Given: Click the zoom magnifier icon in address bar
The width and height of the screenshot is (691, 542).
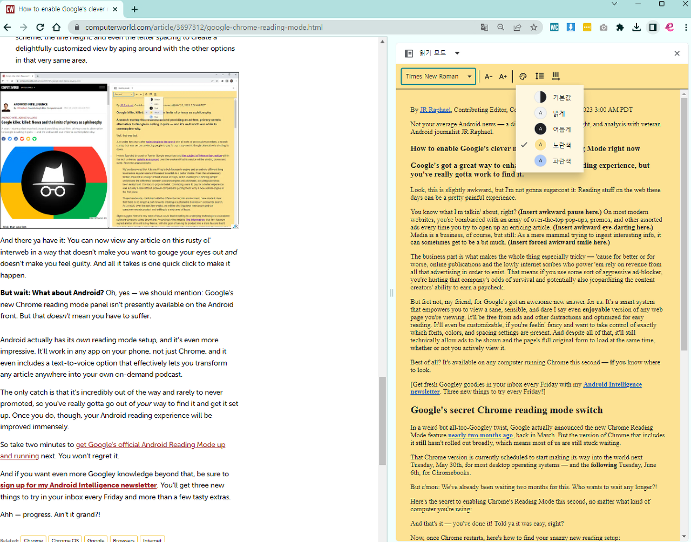Looking at the screenshot, I should (501, 27).
